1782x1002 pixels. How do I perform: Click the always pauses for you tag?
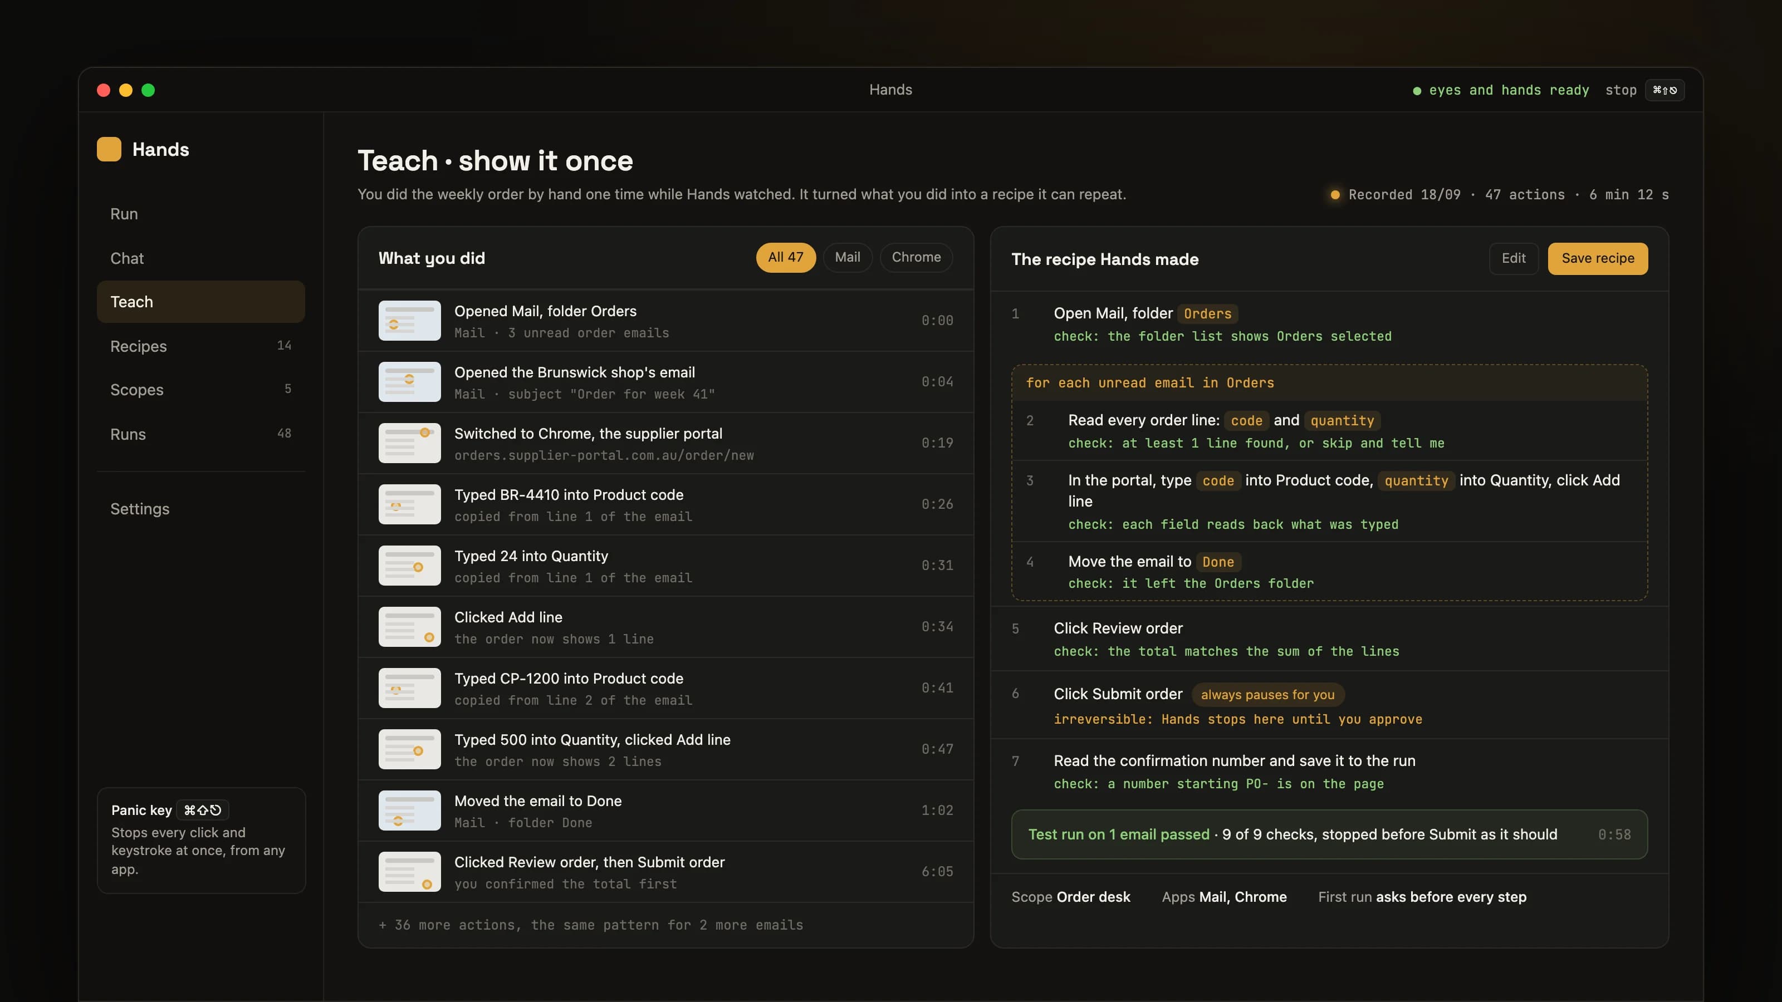click(1267, 694)
